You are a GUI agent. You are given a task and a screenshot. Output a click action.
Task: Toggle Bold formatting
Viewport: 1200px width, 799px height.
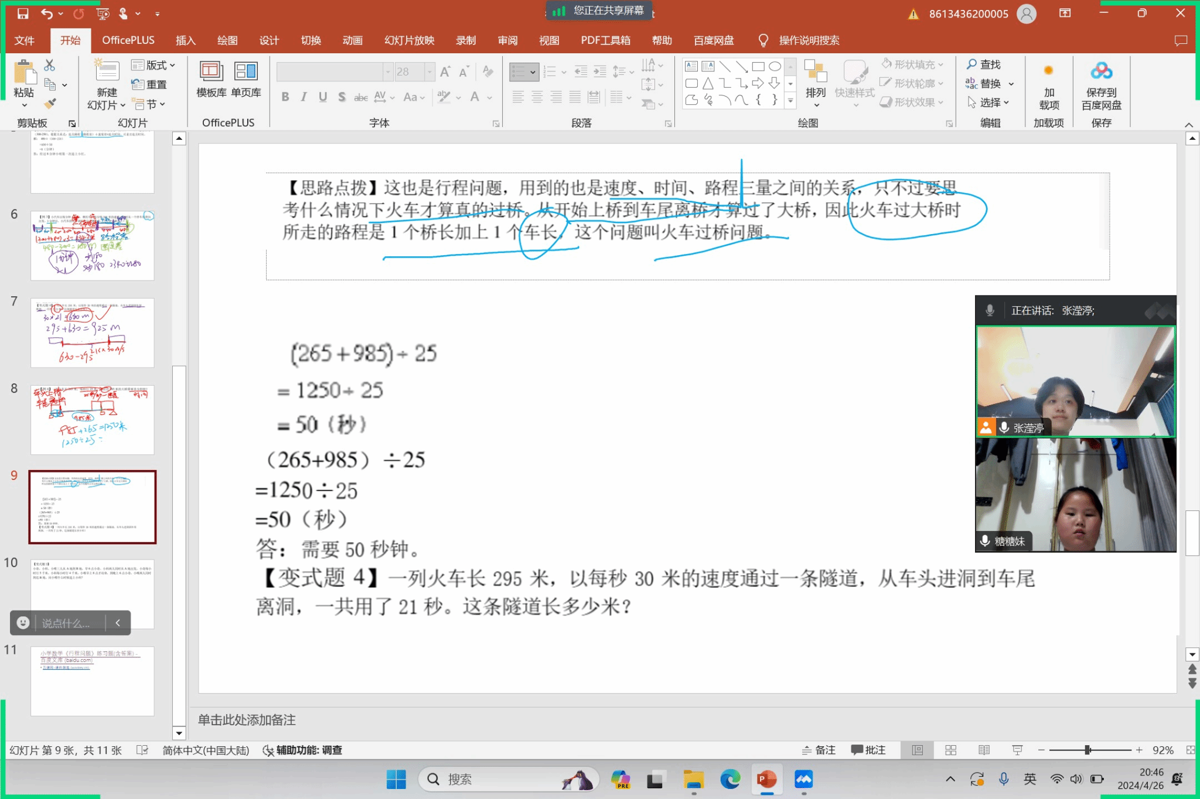click(x=285, y=97)
